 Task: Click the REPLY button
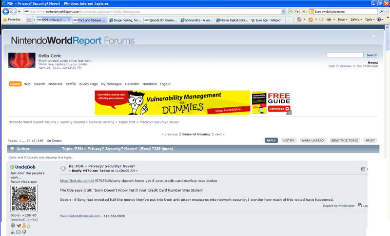(271, 140)
